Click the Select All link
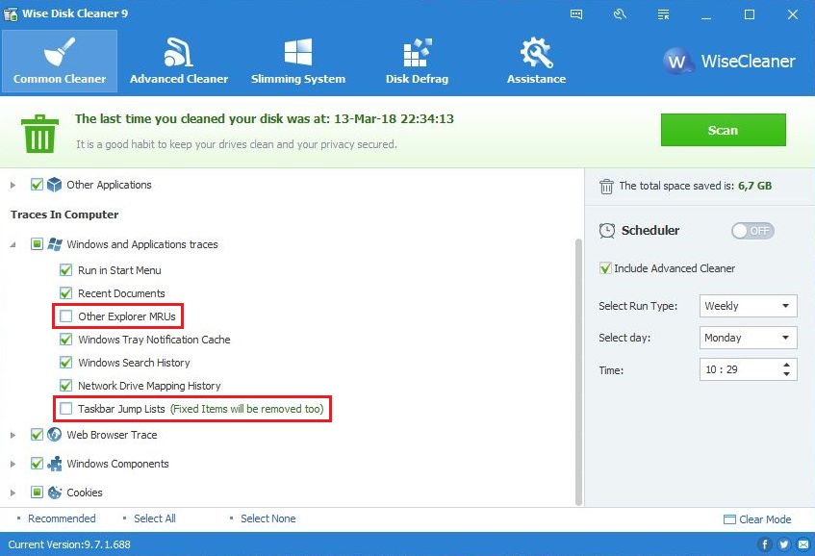 click(155, 518)
